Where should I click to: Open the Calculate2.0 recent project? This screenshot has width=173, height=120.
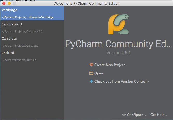[32, 27]
